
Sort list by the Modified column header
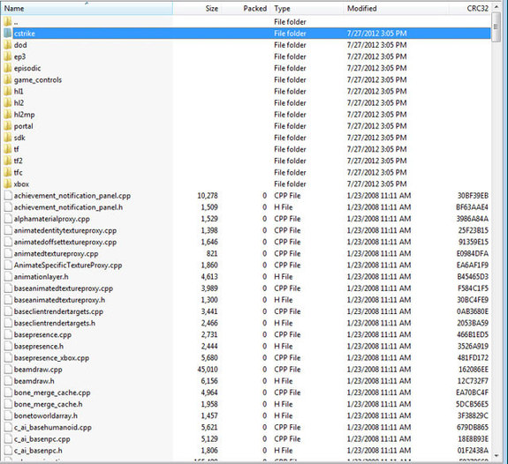pyautogui.click(x=396, y=9)
